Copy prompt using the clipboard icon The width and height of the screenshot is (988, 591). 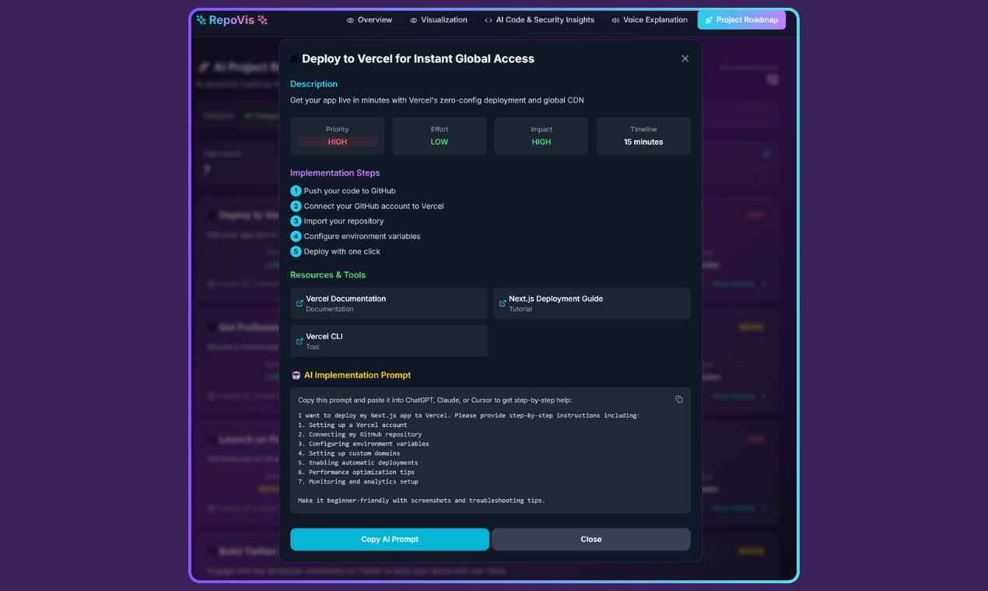(678, 399)
